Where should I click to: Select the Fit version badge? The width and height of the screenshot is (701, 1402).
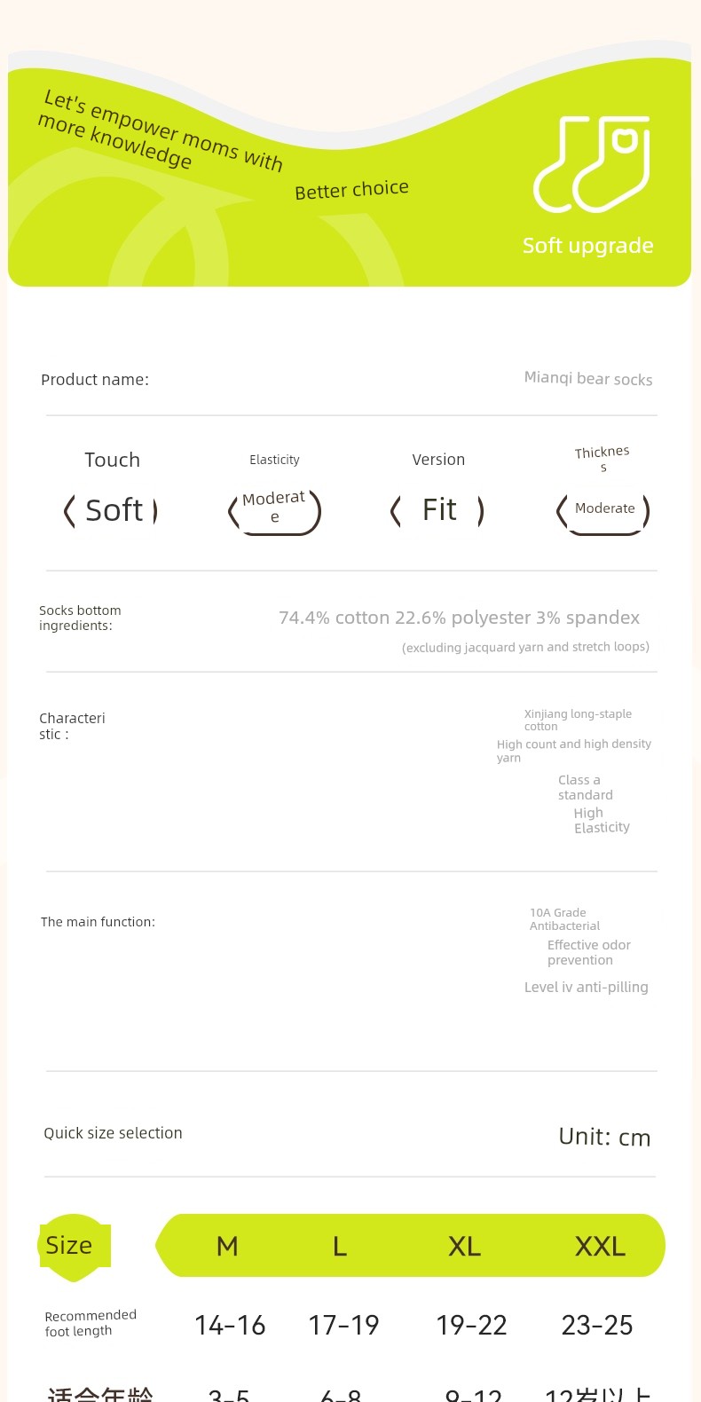click(437, 510)
